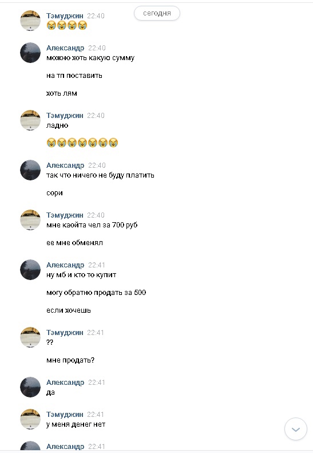Viewport: 313px width, 453px height.
Task: Click the Тэмуджин name above 'ладно'
Action: tap(65, 116)
